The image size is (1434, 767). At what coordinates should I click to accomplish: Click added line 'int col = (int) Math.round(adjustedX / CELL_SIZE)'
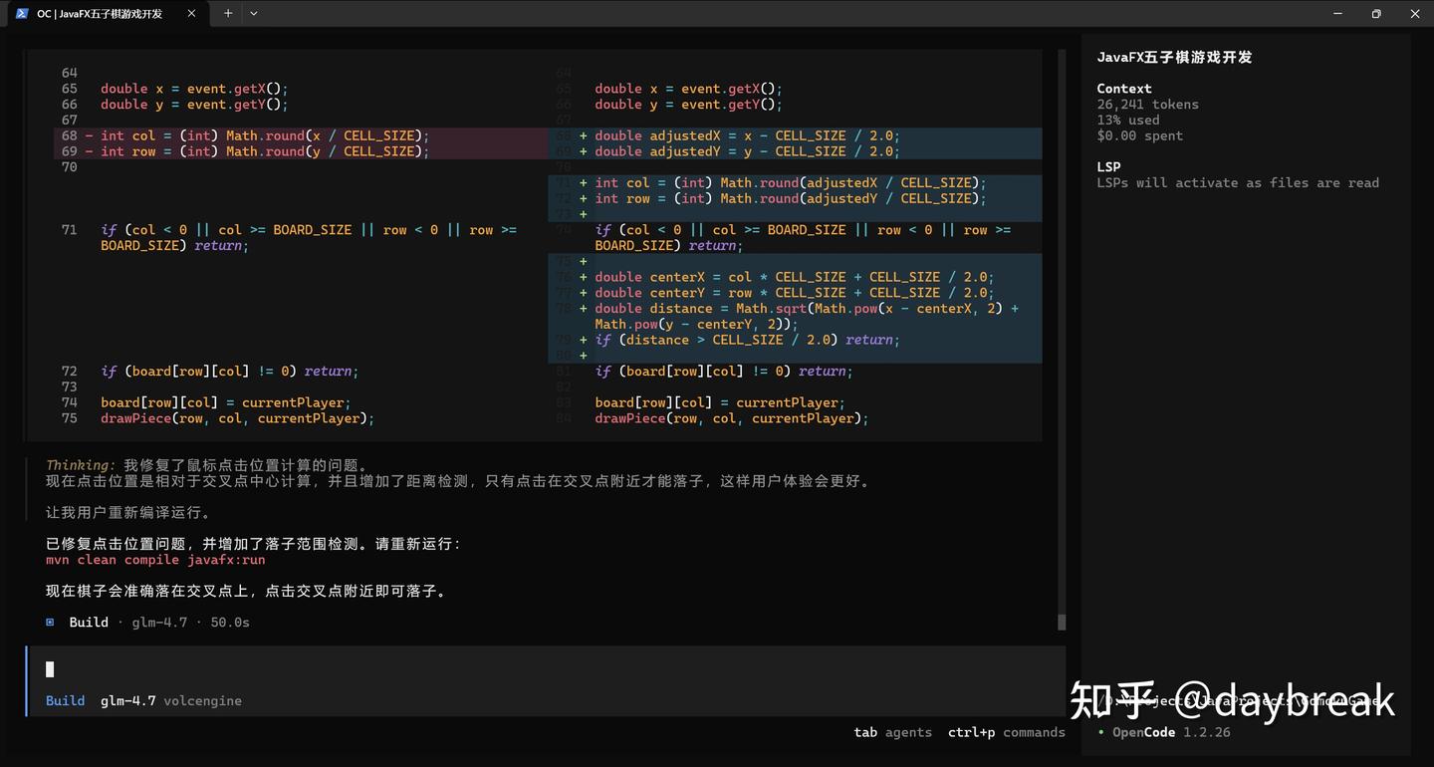[790, 183]
